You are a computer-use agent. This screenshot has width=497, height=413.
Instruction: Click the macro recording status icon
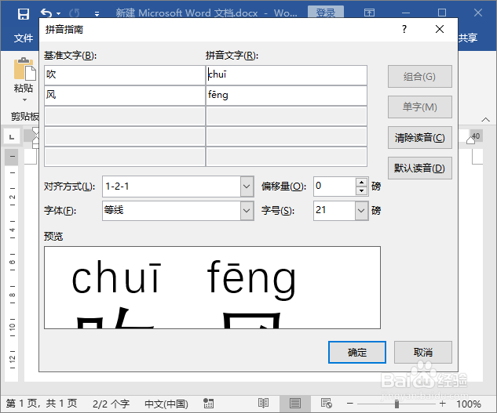(x=208, y=404)
